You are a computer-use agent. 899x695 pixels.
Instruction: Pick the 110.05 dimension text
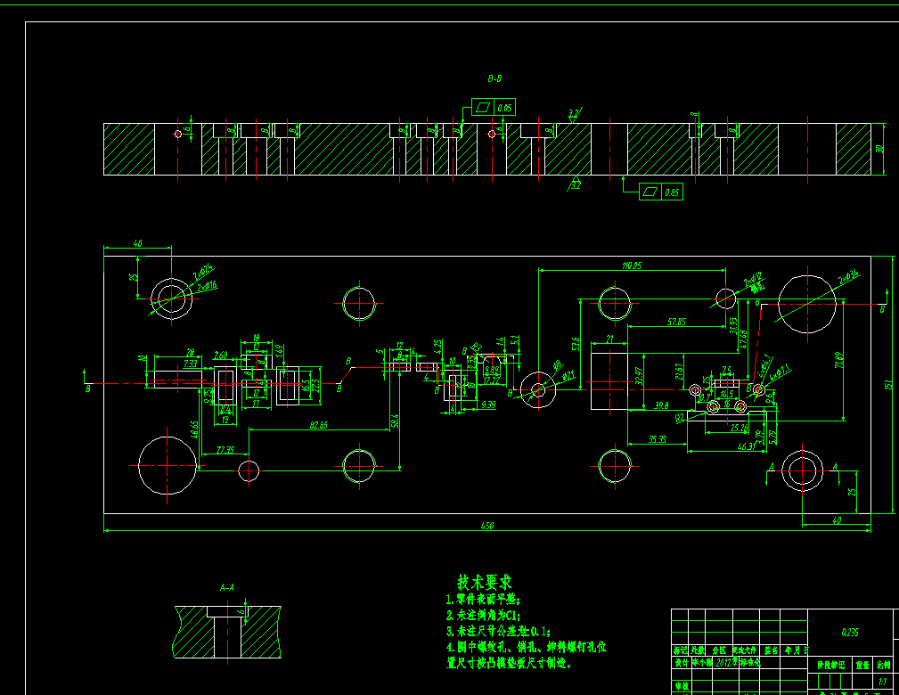[x=632, y=266]
